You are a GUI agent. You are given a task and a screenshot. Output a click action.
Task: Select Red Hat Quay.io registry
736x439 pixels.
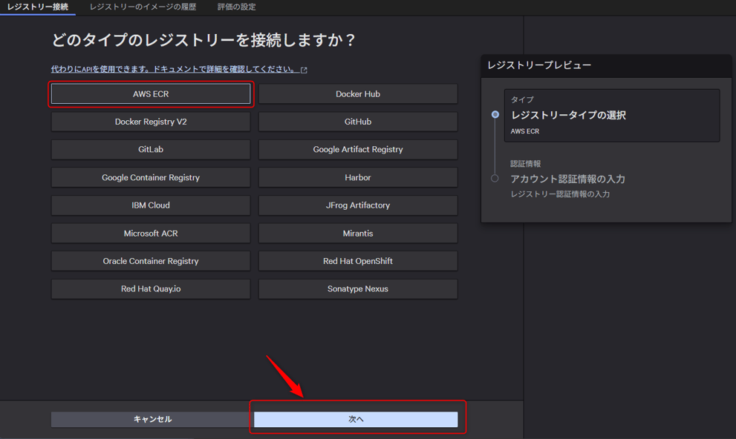coord(150,288)
